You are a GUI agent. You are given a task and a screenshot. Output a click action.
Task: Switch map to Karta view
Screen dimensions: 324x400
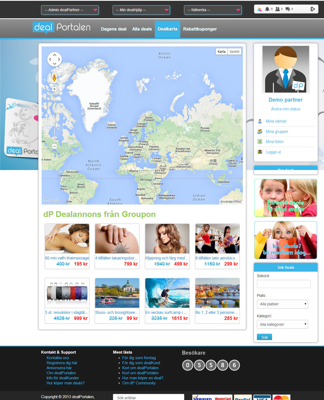(221, 52)
